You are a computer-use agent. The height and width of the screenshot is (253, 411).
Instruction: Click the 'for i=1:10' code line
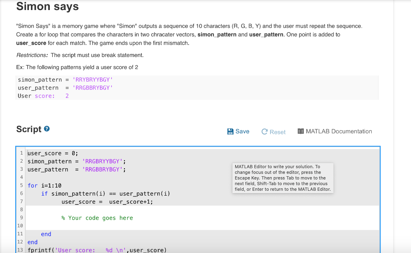click(x=44, y=186)
